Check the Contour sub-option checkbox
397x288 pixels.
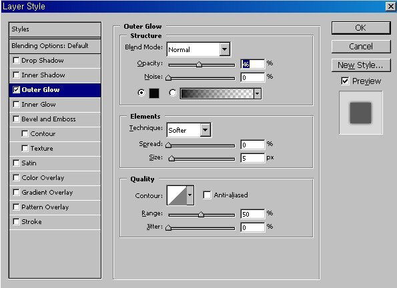click(x=25, y=133)
